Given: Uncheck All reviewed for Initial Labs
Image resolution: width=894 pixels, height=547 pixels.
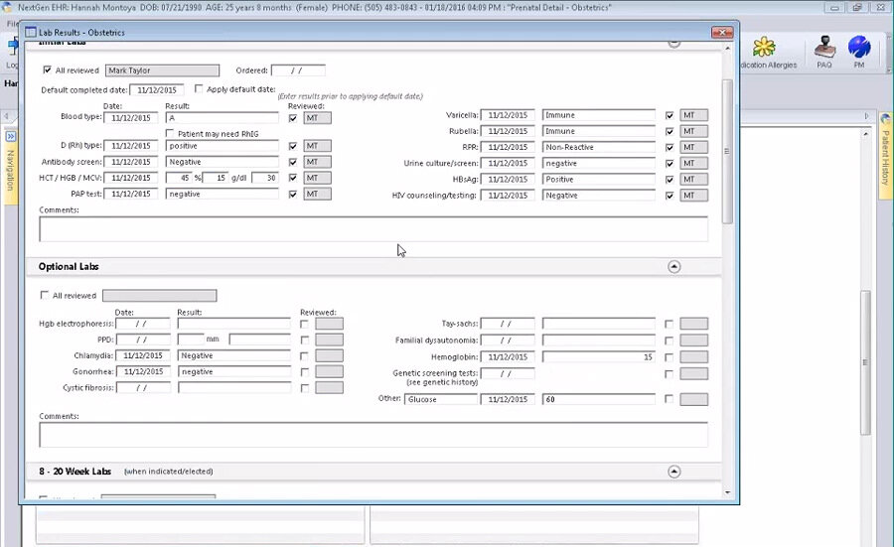Looking at the screenshot, I should pyautogui.click(x=47, y=70).
